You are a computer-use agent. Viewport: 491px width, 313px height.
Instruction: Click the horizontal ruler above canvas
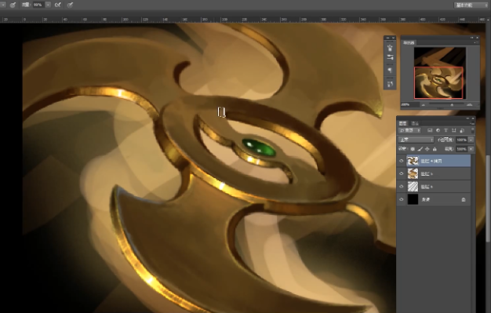tap(242, 20)
